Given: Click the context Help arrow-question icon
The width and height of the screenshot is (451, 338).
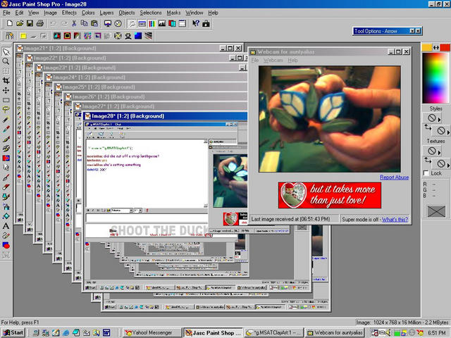Looking at the screenshot, I should click(196, 23).
